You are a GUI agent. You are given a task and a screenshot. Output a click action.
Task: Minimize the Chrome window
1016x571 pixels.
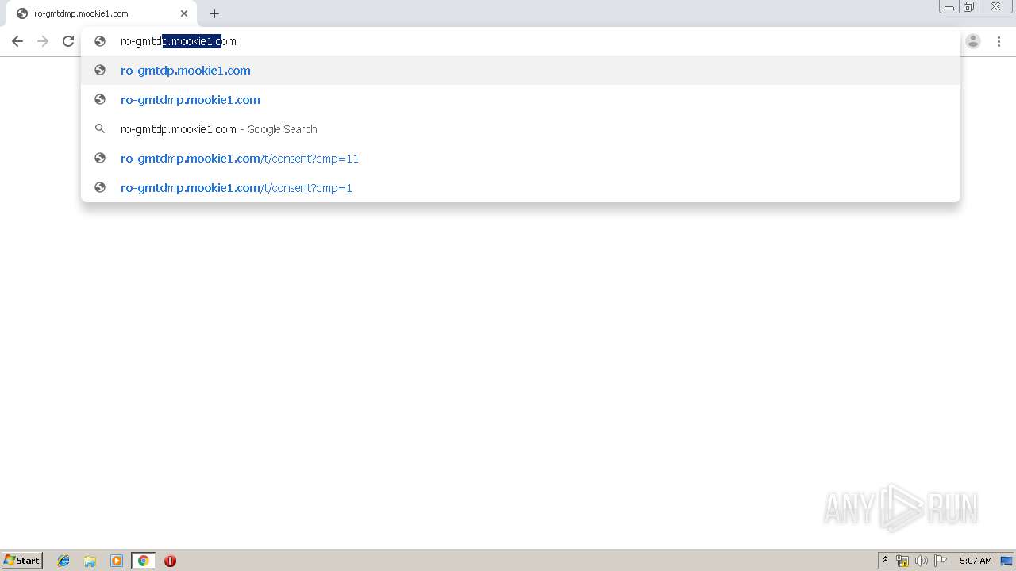(x=949, y=7)
